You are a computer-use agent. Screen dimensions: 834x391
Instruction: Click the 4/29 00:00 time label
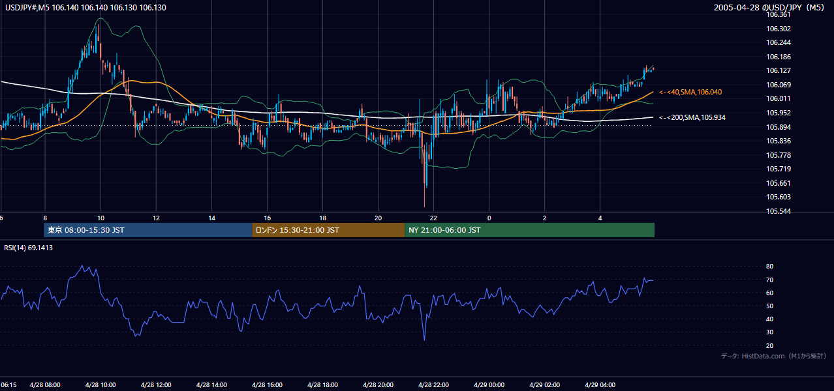489,385
